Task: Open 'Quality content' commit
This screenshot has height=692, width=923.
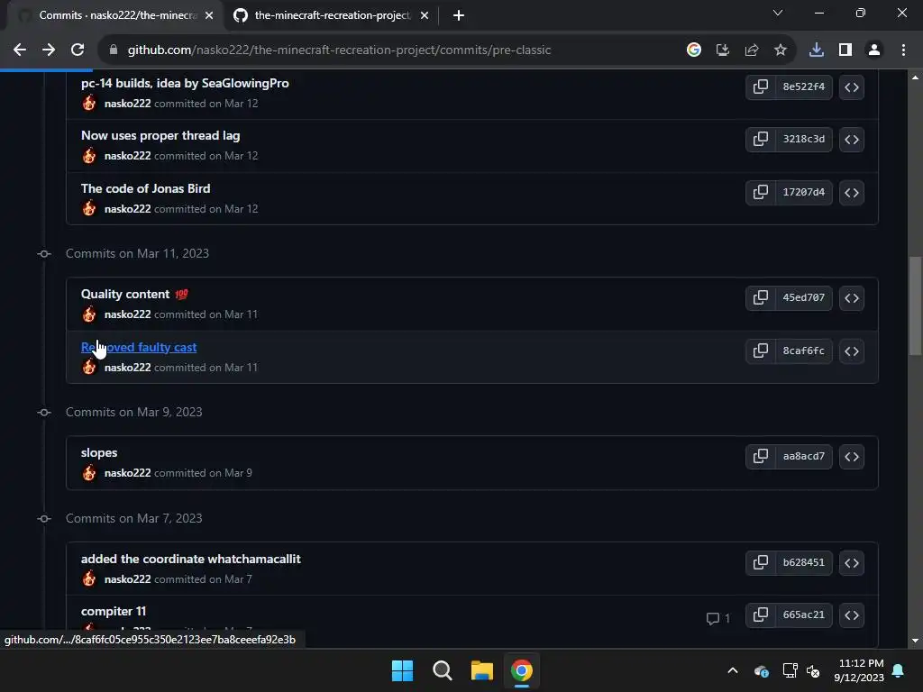Action: pos(124,295)
